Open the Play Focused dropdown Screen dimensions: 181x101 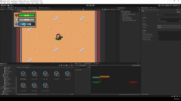[x=77, y=10]
